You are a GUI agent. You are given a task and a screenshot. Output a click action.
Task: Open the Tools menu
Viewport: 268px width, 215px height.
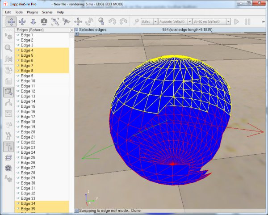(x=19, y=12)
